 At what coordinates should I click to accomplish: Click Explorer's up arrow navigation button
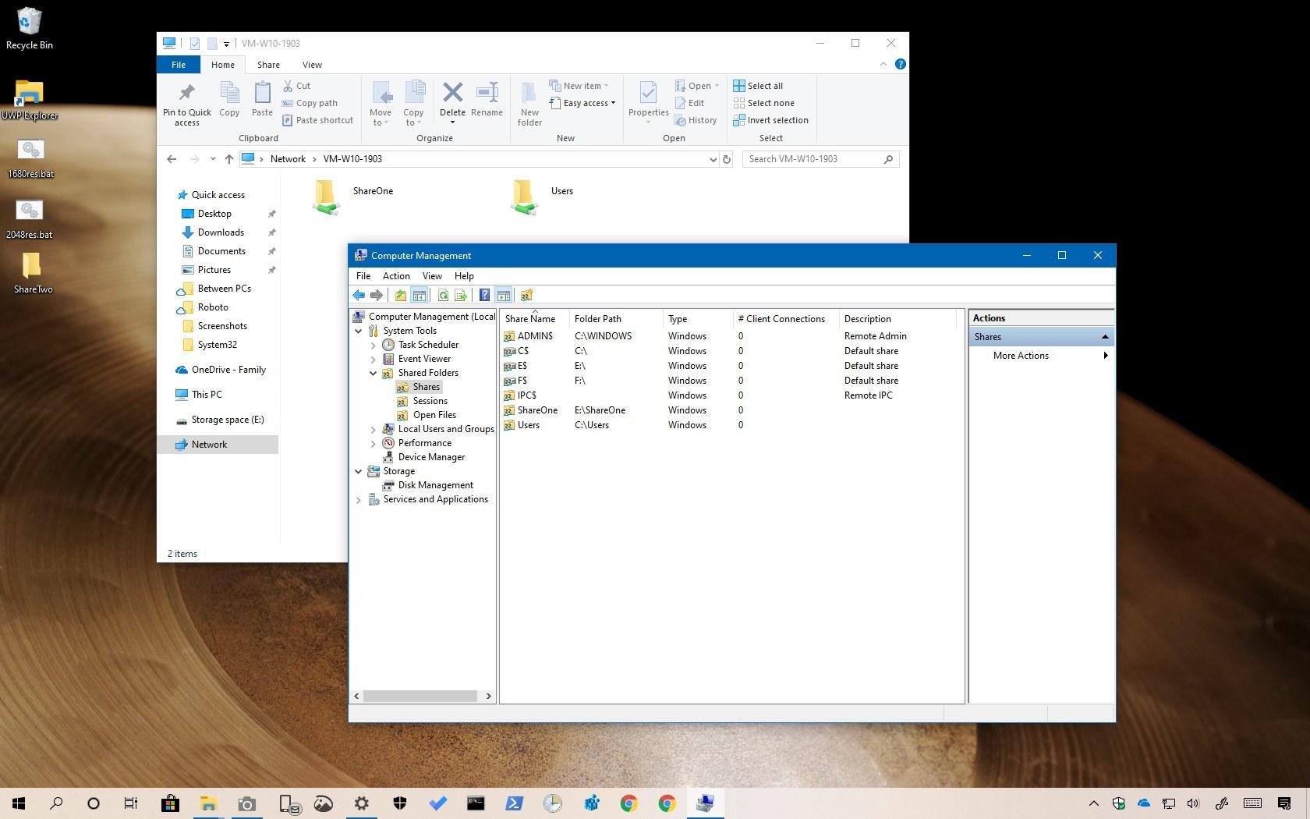pos(228,159)
